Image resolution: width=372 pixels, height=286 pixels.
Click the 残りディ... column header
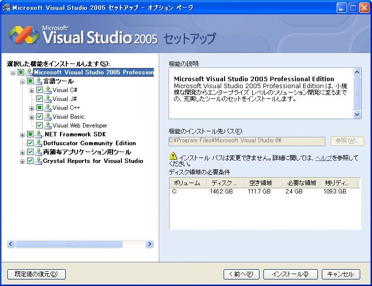[339, 183]
